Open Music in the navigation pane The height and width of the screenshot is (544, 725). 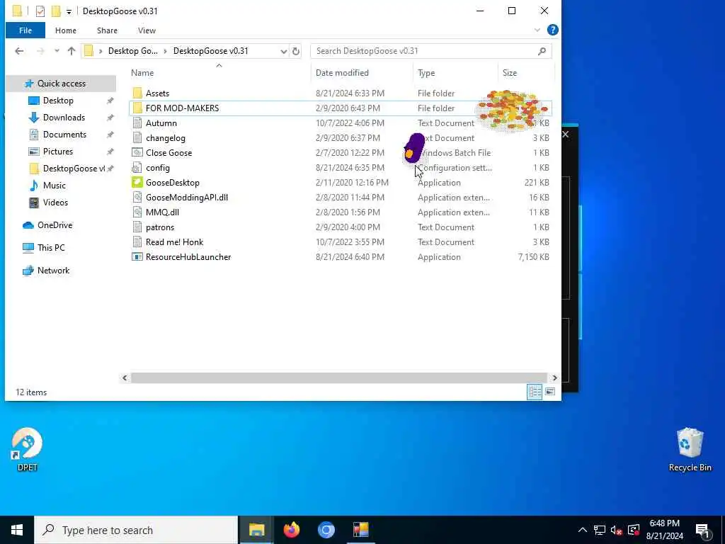click(x=54, y=186)
